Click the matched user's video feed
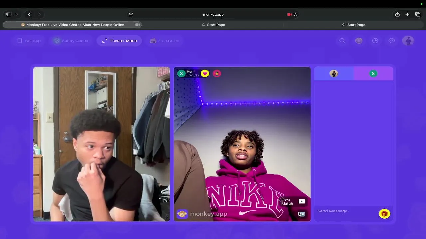426x239 pixels. click(x=242, y=144)
